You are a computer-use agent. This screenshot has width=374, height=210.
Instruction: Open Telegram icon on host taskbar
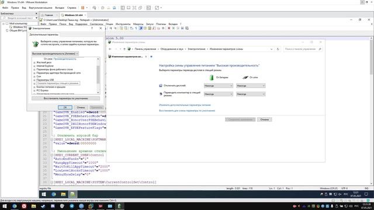72,206
